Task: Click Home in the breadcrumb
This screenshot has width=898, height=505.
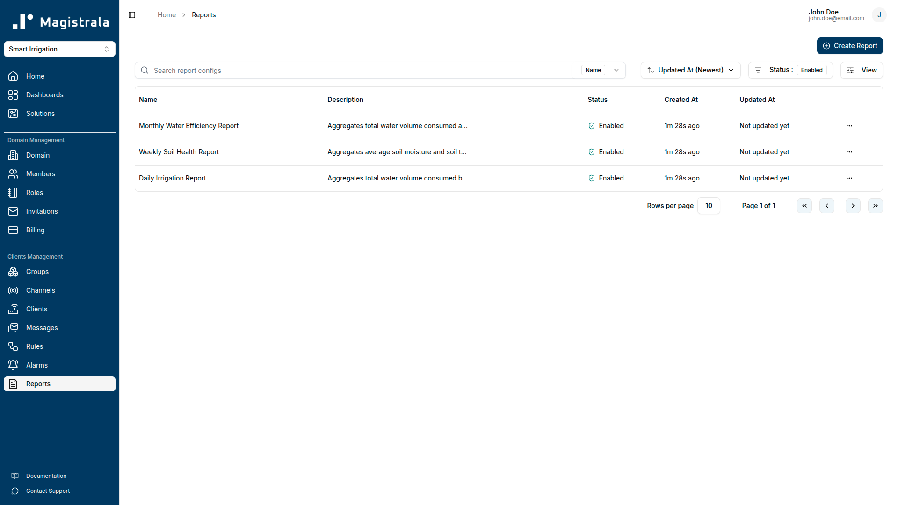Action: pyautogui.click(x=167, y=15)
